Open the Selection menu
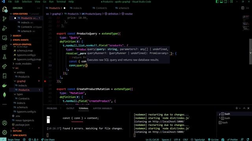This screenshot has height=141, width=252. [27, 2]
